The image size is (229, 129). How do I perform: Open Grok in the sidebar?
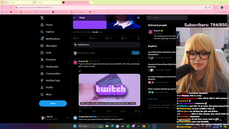tap(46, 53)
